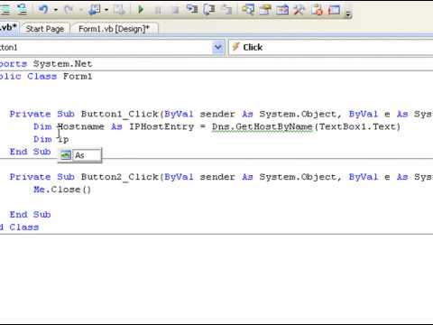Viewport: 433px width, 325px height.
Task: Click the 'Class' keyword on the last code line
Action: click(24, 227)
